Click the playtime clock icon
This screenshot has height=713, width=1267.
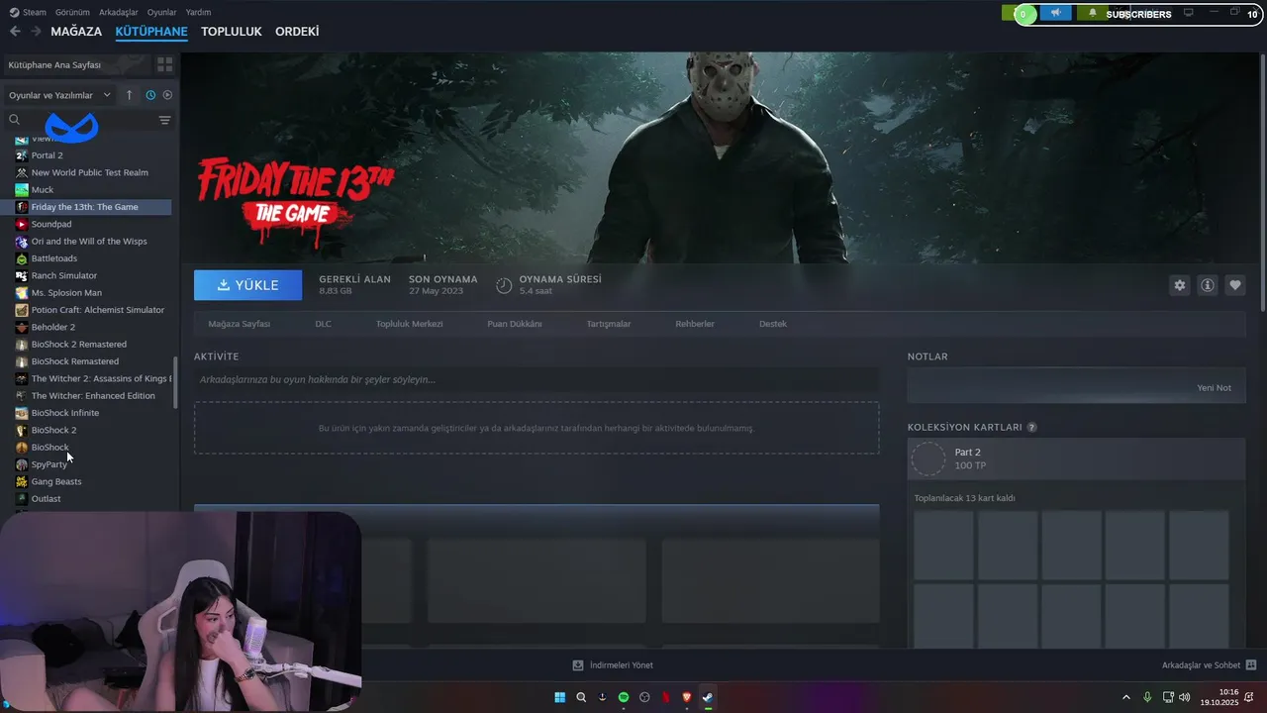click(x=504, y=285)
